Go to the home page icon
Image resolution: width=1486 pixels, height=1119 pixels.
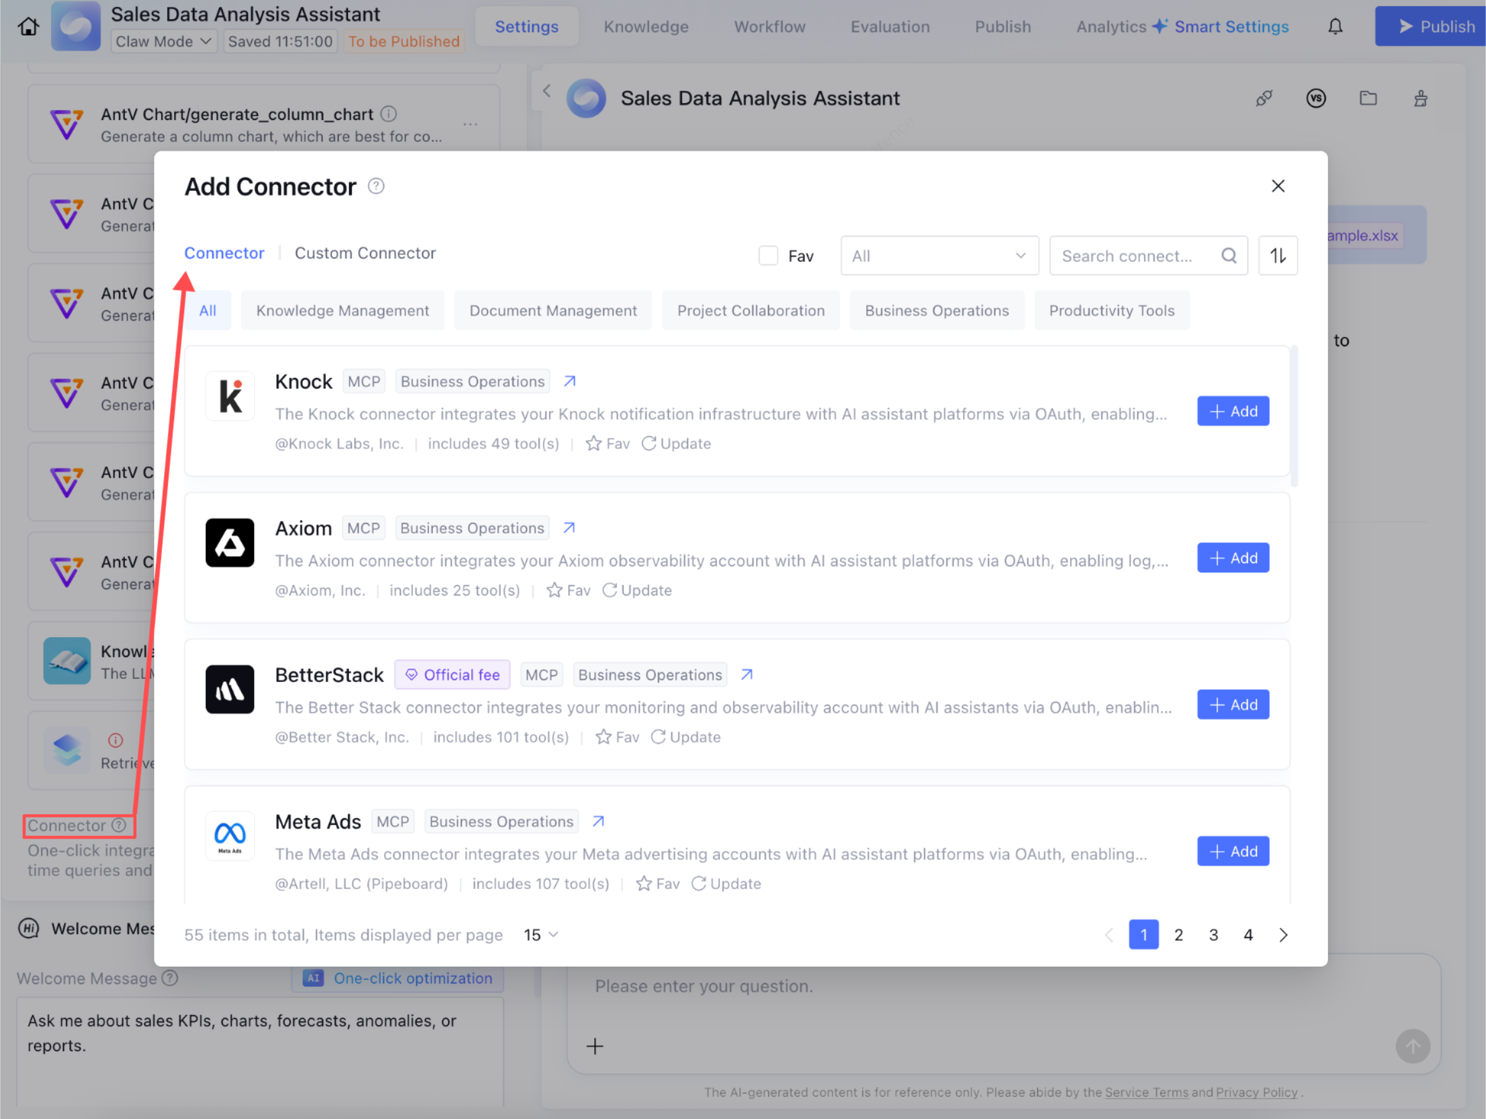pyautogui.click(x=28, y=26)
